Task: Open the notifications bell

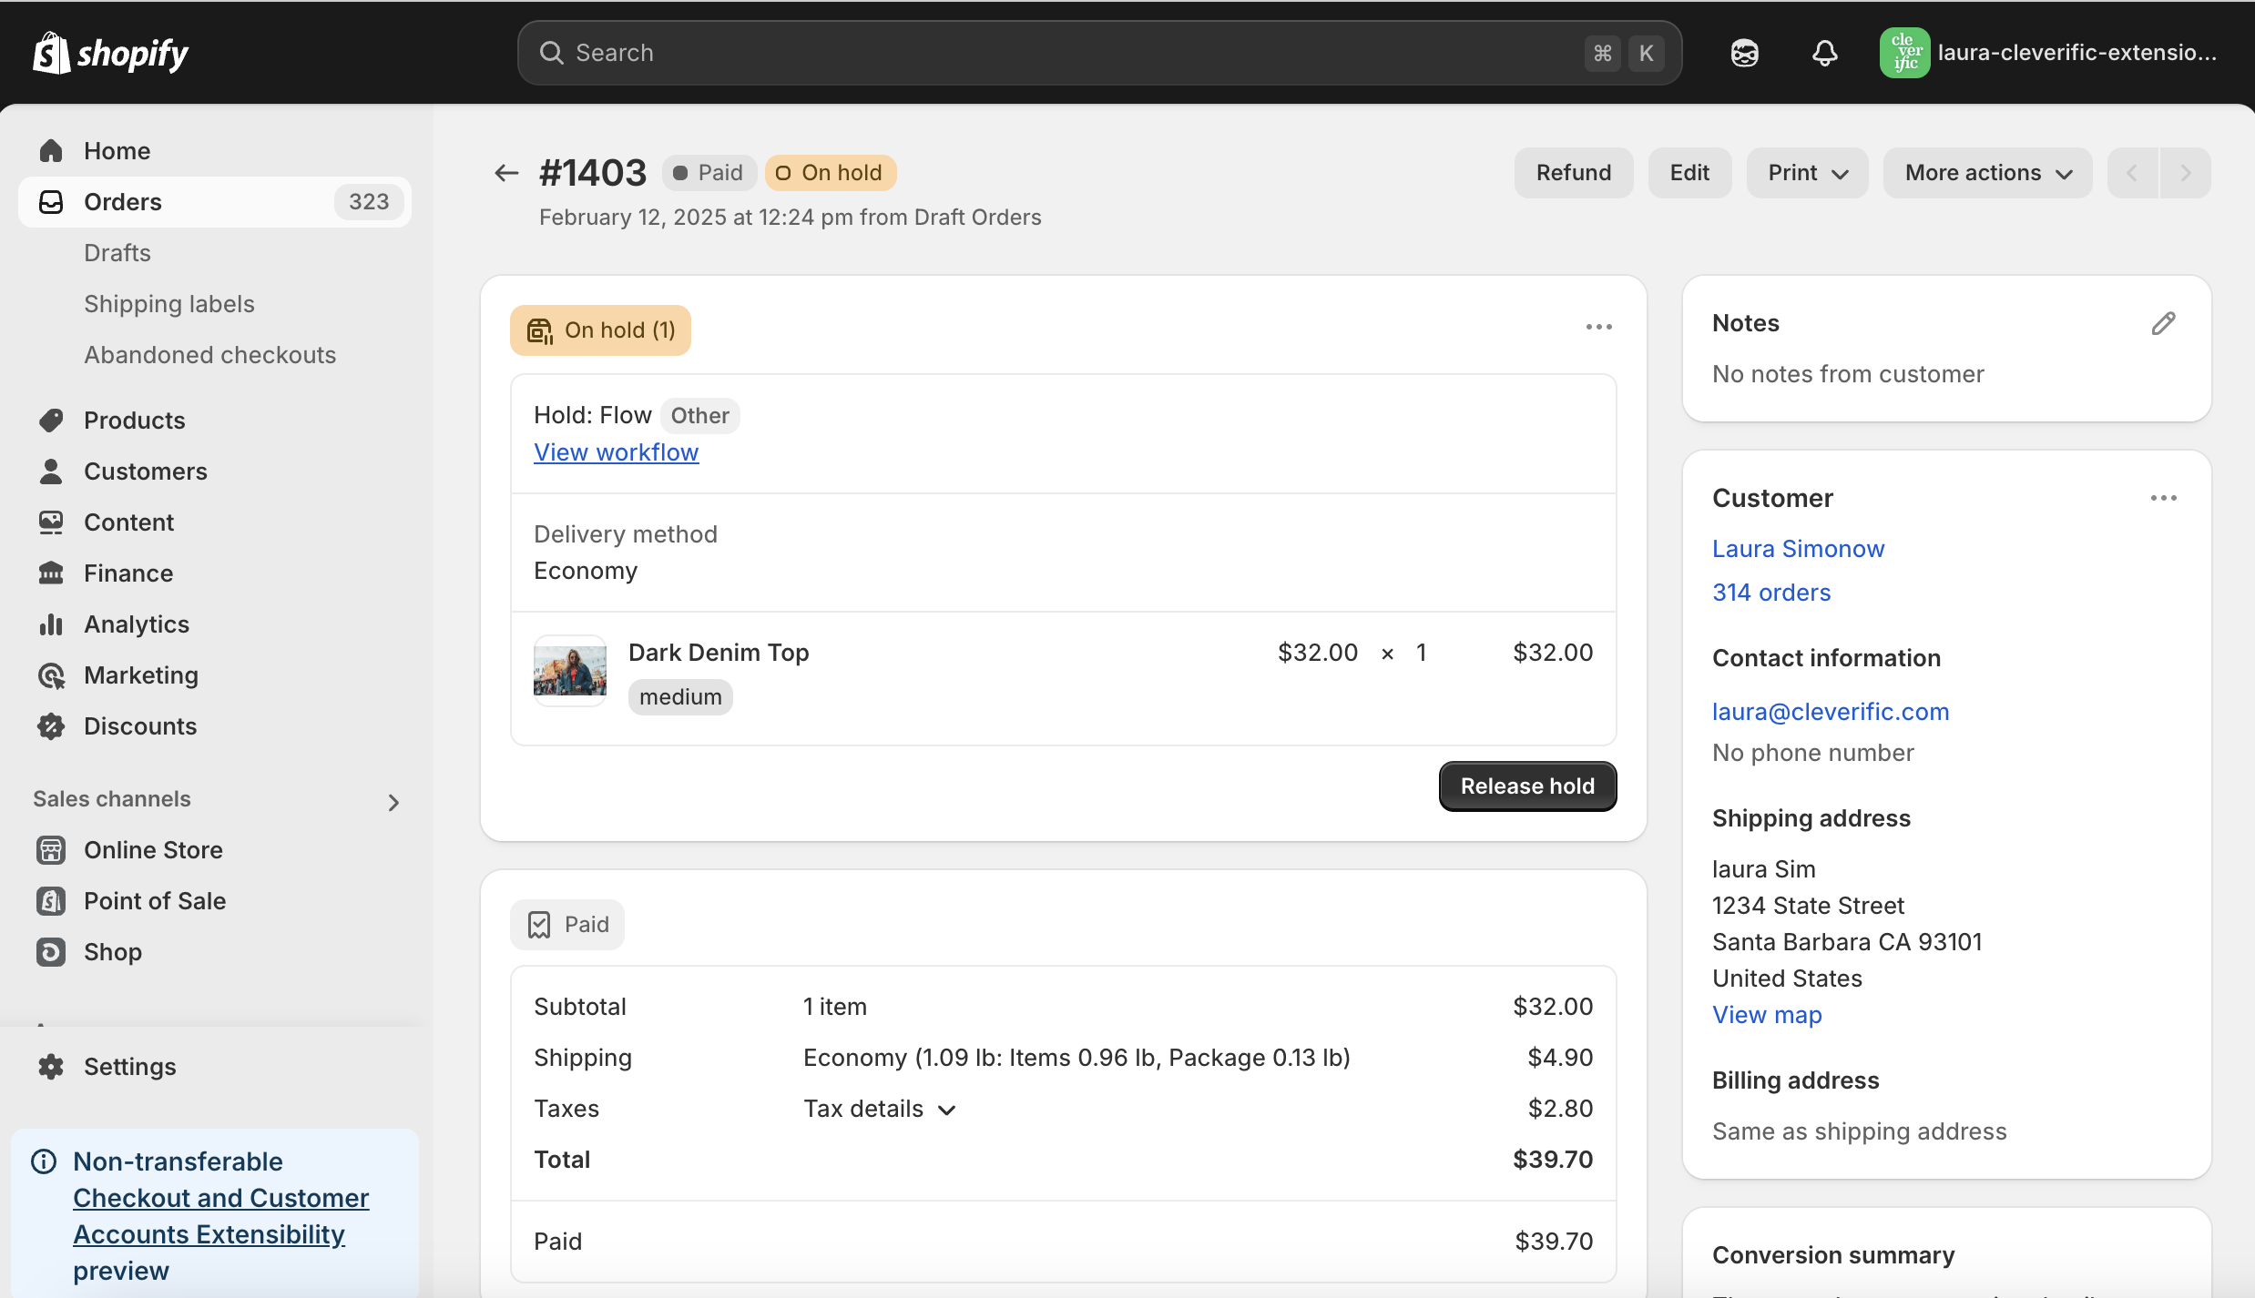Action: (x=1824, y=53)
